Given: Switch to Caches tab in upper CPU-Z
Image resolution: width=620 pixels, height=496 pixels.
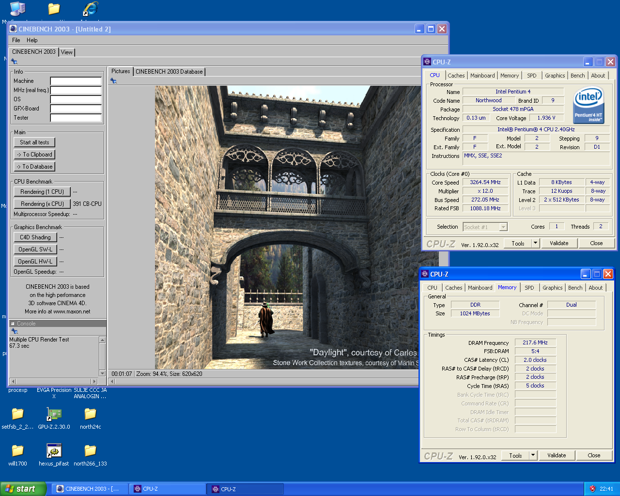Looking at the screenshot, I should pyautogui.click(x=456, y=76).
